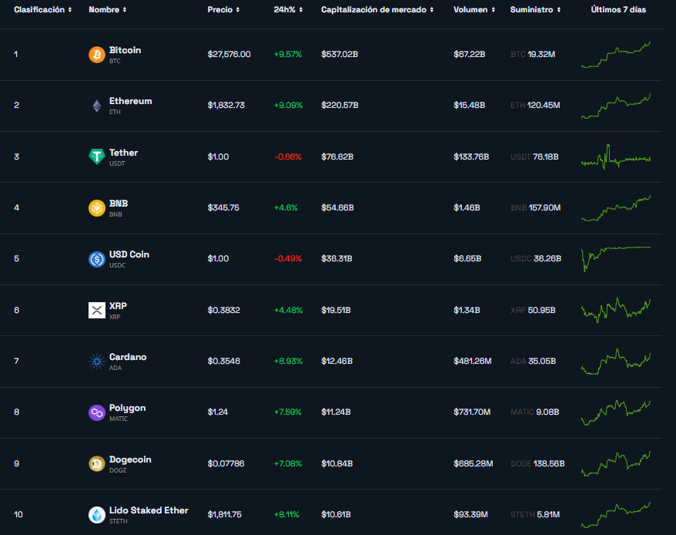Open the Lido Staked Ether link
This screenshot has height=535, width=676.
point(149,510)
